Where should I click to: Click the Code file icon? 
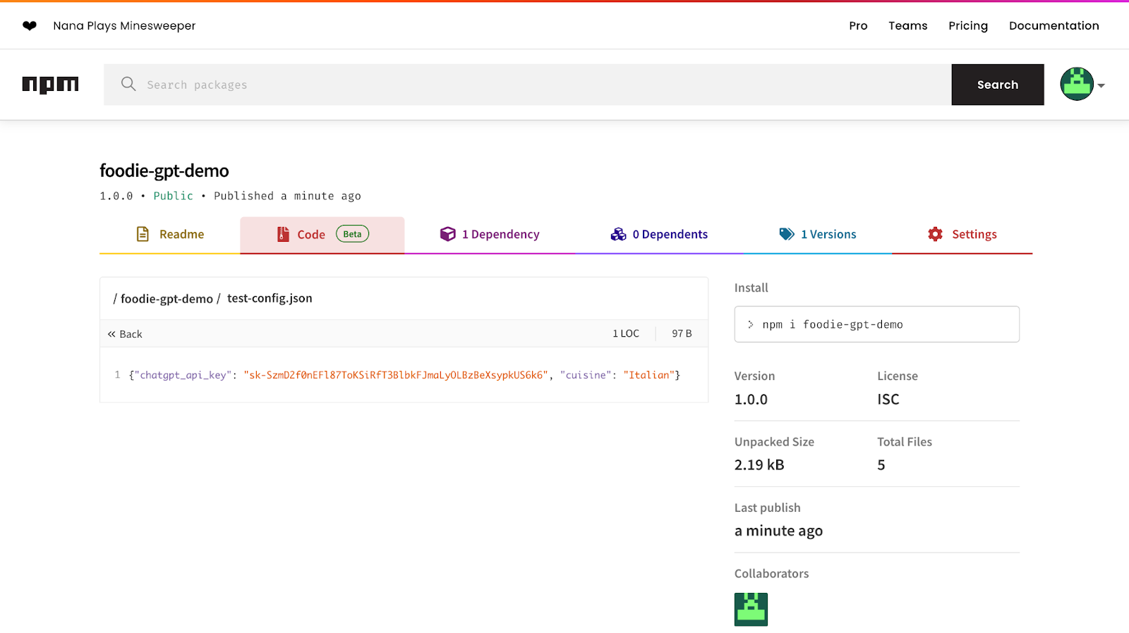click(x=283, y=234)
